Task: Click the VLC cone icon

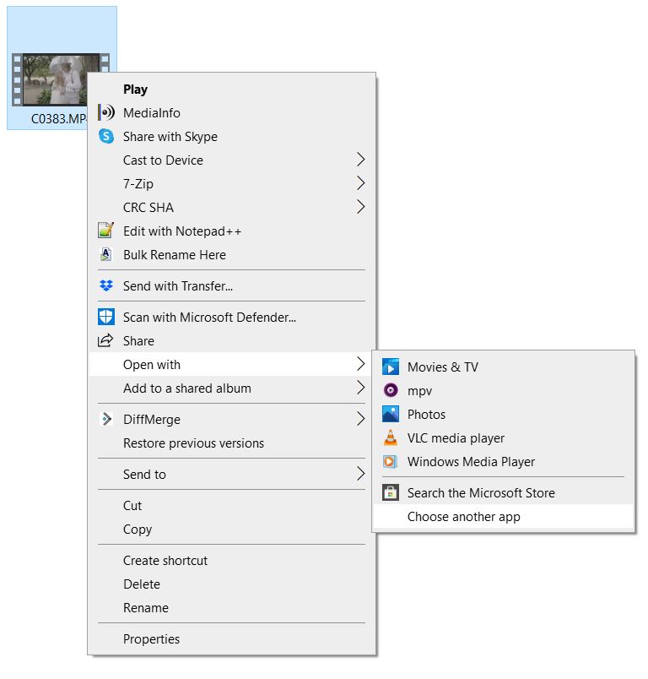Action: (390, 437)
